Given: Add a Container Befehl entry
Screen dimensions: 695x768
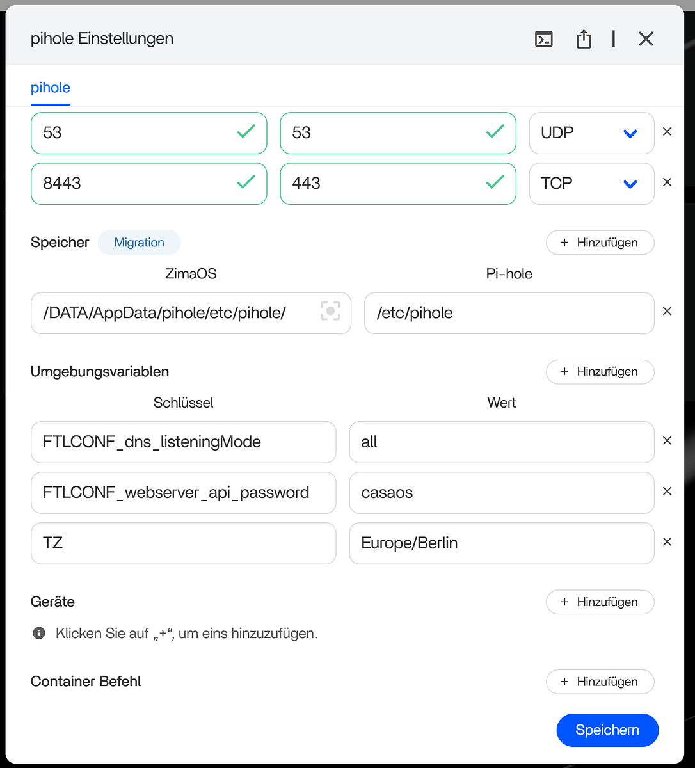Looking at the screenshot, I should point(600,682).
